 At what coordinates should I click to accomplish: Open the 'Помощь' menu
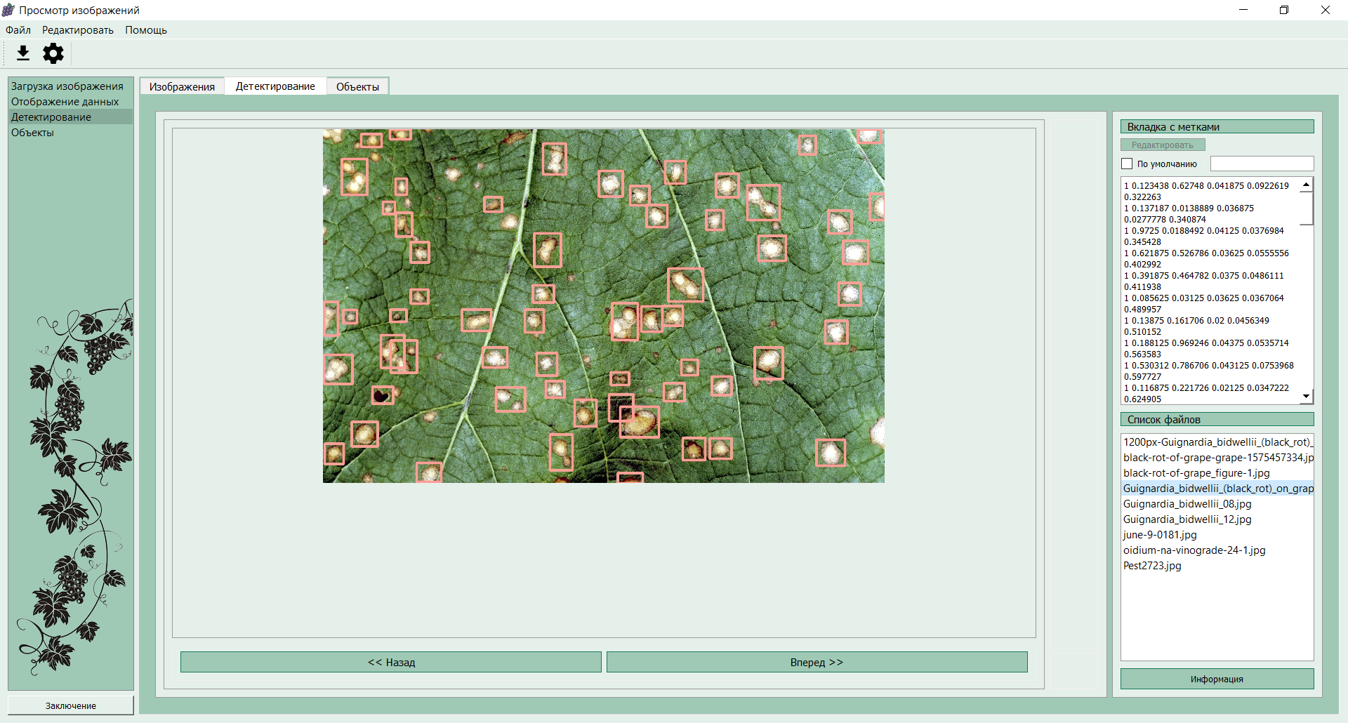pyautogui.click(x=146, y=30)
